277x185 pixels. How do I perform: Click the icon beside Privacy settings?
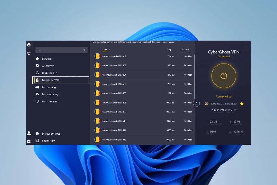[x=37, y=134]
